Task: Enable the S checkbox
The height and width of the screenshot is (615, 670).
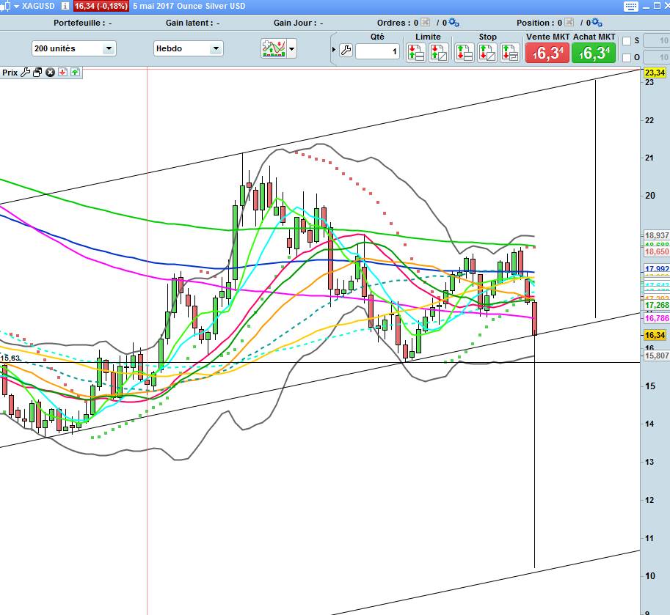Action: pyautogui.click(x=627, y=41)
